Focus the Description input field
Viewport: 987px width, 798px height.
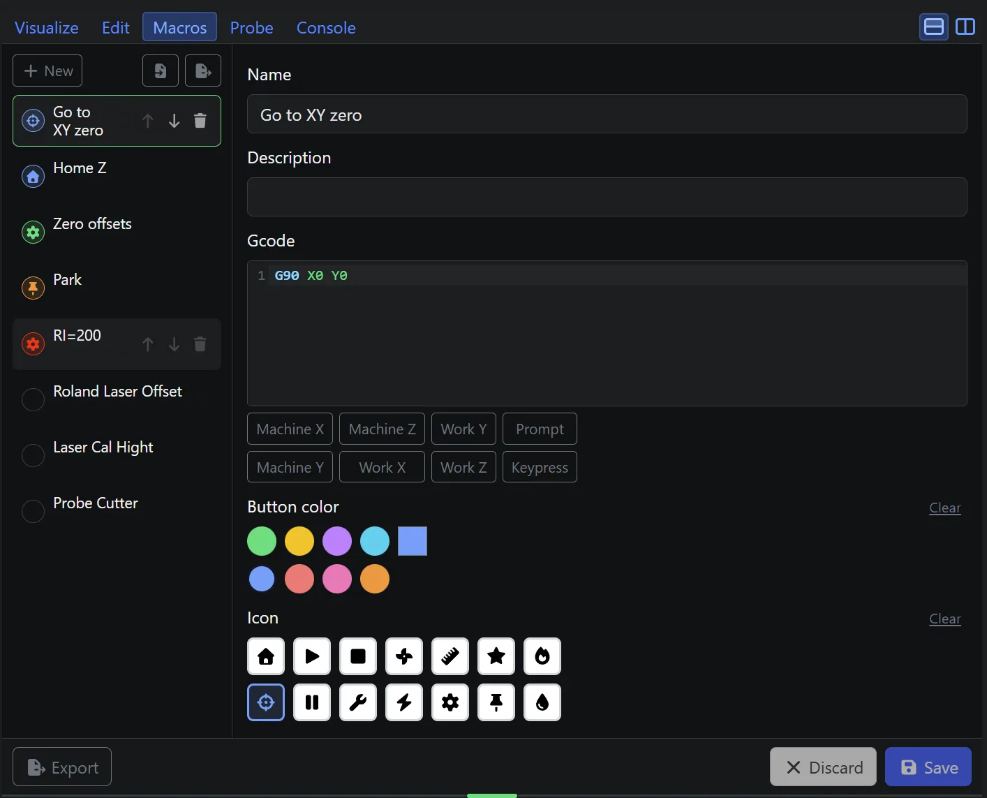pyautogui.click(x=607, y=197)
